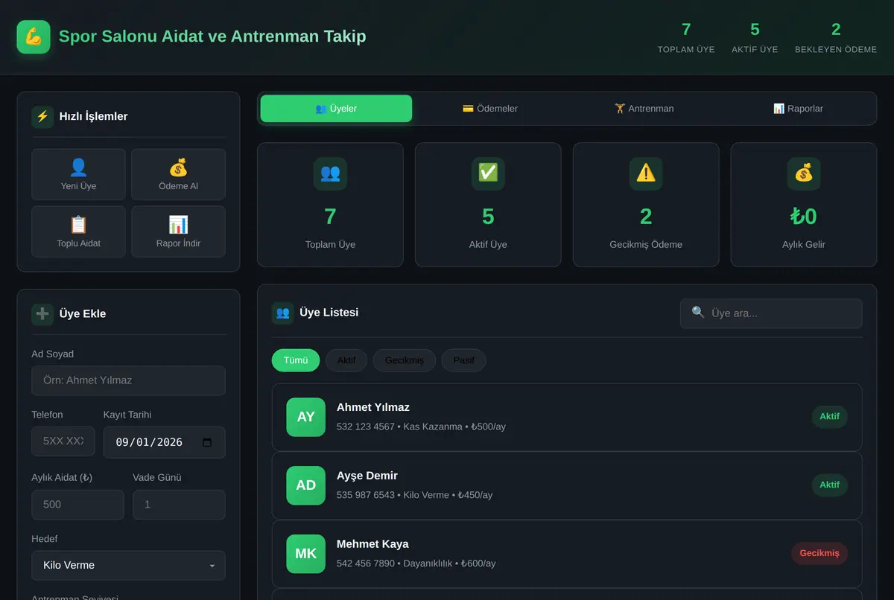Image resolution: width=894 pixels, height=600 pixels.
Task: Open the Ödemeler tab
Action: pos(490,109)
